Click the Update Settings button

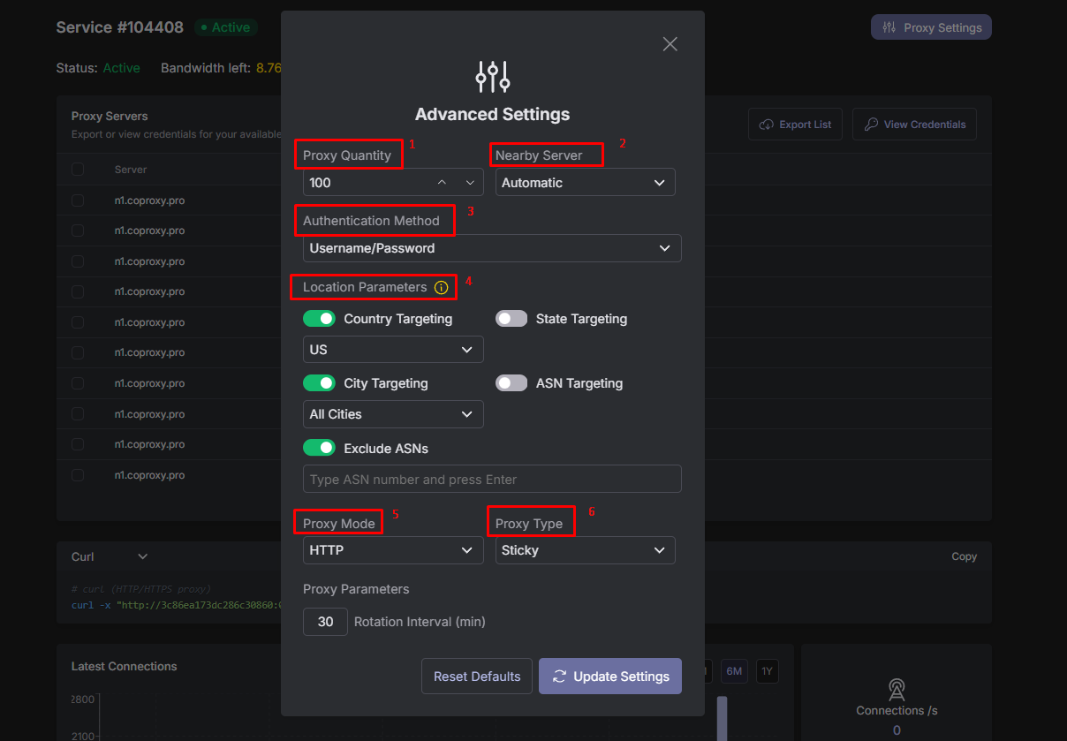tap(610, 676)
